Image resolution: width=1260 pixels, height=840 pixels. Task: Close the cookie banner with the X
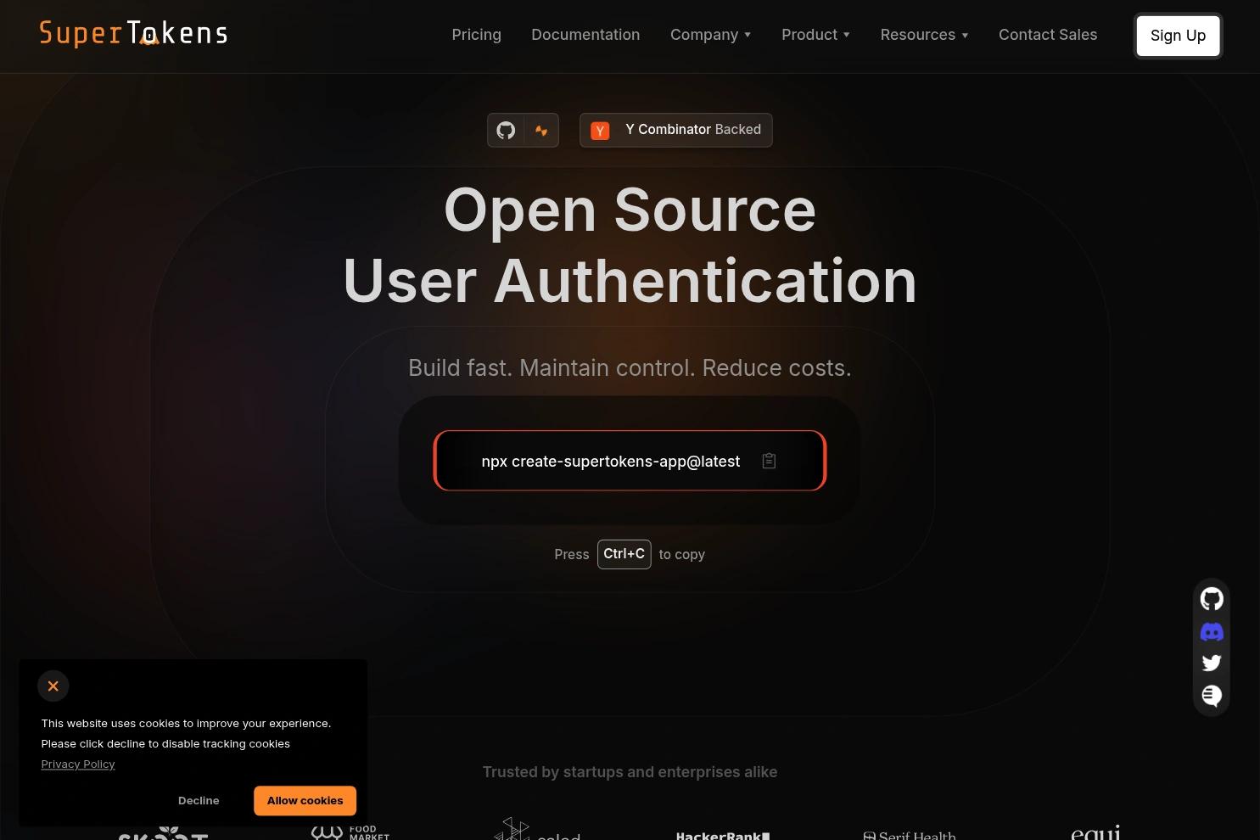pos(53,686)
